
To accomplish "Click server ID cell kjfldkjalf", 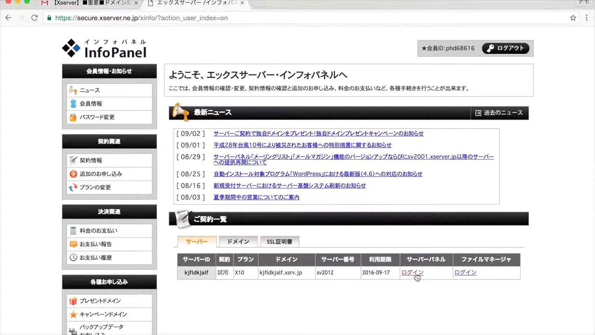I will (196, 272).
